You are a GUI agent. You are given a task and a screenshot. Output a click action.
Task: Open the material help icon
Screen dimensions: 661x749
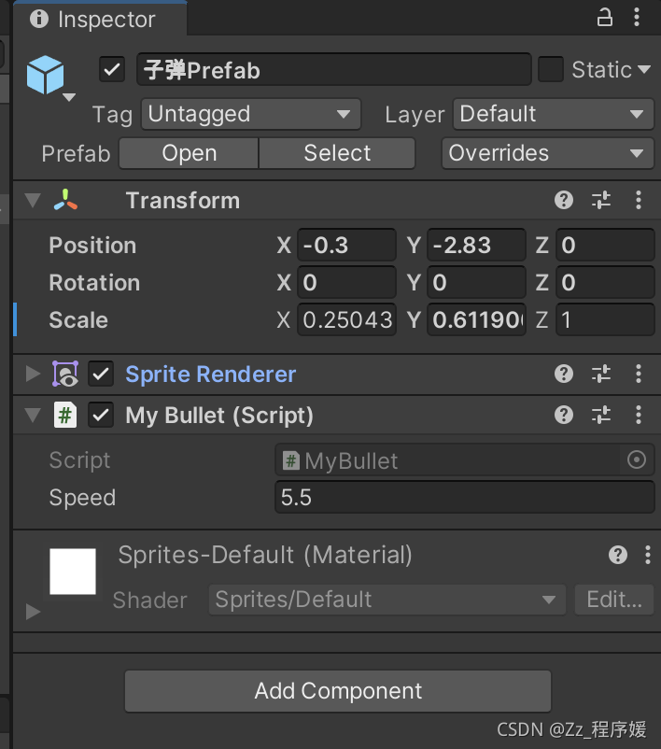[x=617, y=556]
